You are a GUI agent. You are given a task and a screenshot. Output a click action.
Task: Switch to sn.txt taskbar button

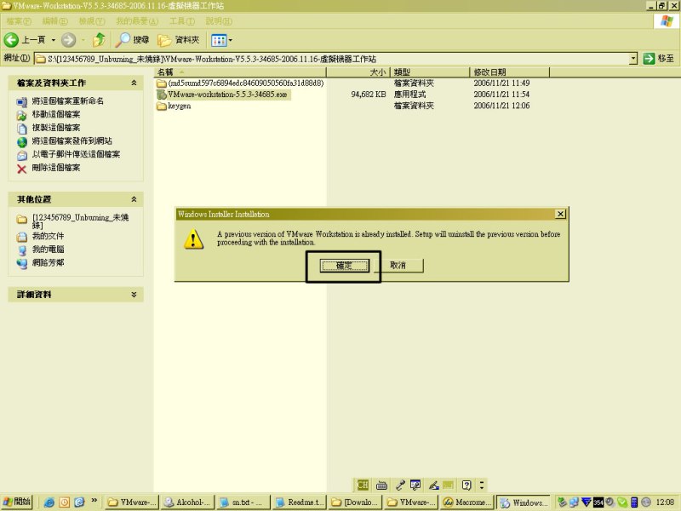[242, 502]
